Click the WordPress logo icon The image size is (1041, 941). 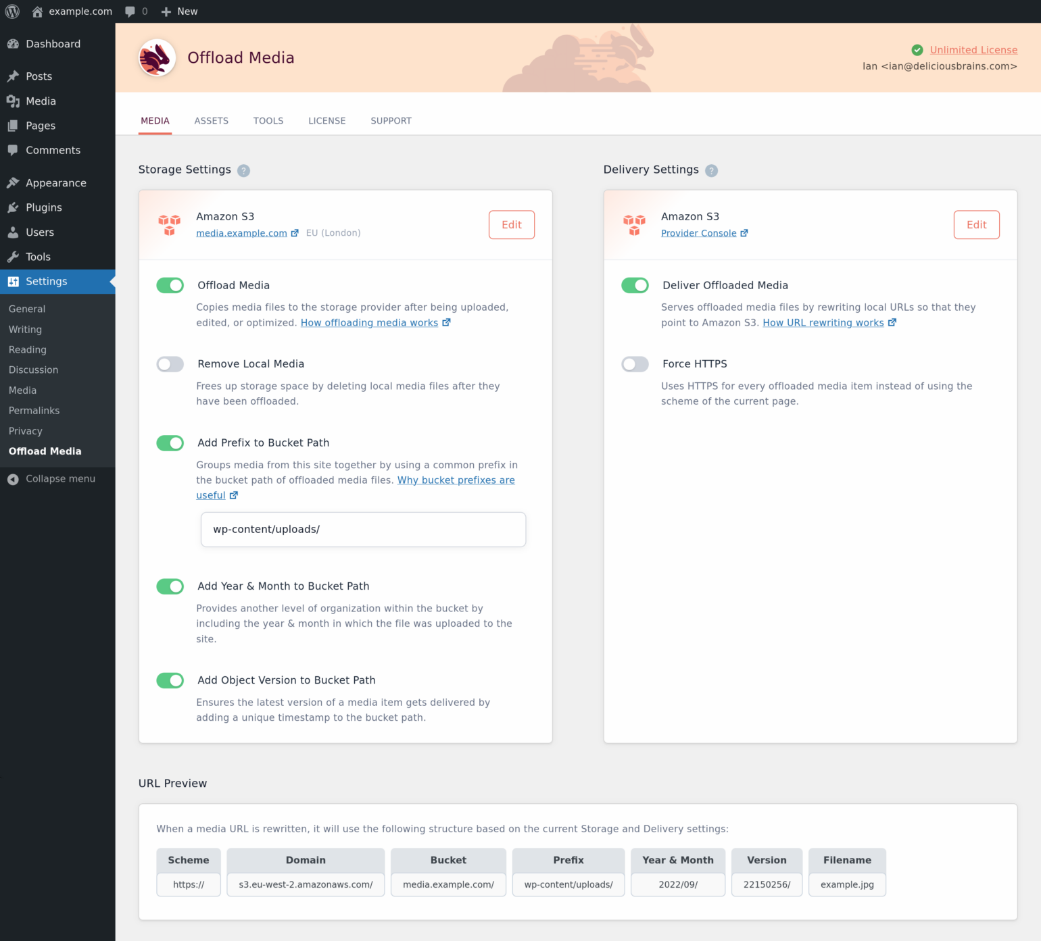point(12,11)
